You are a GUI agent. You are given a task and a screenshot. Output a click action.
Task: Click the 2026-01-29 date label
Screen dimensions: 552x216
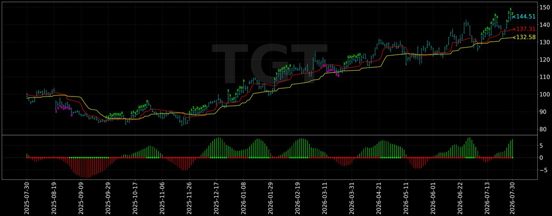coord(270,197)
